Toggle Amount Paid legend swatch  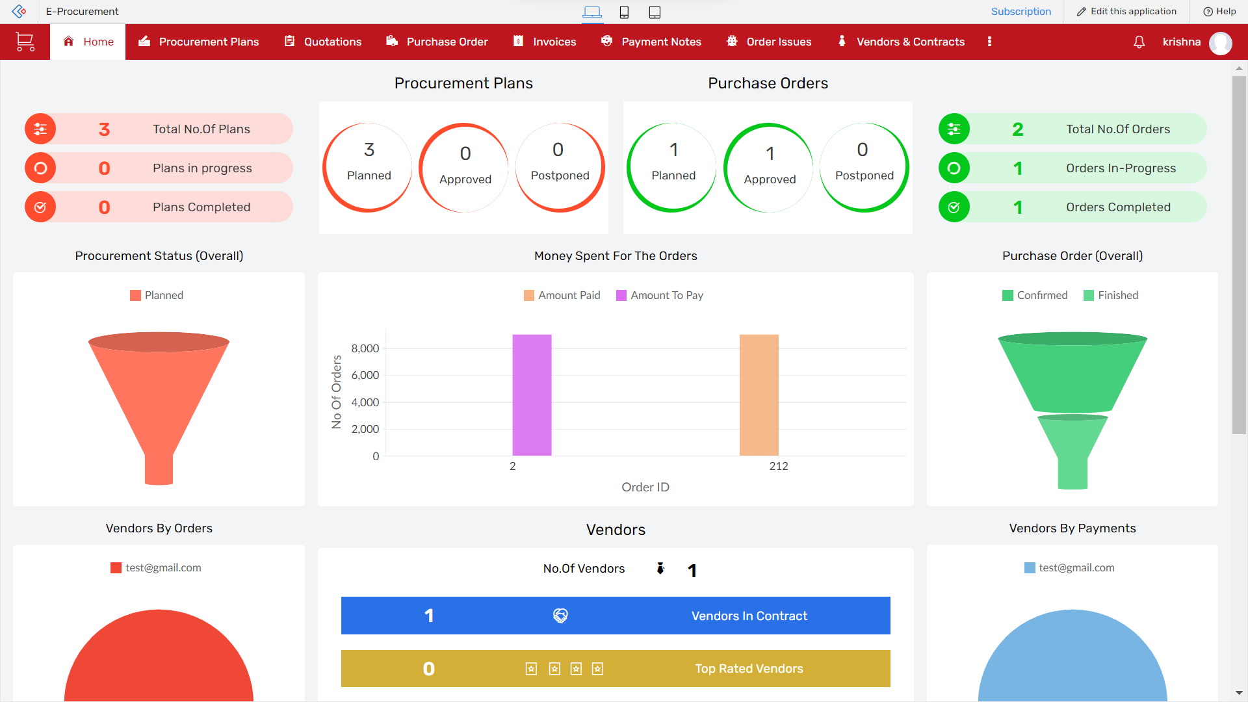(529, 296)
